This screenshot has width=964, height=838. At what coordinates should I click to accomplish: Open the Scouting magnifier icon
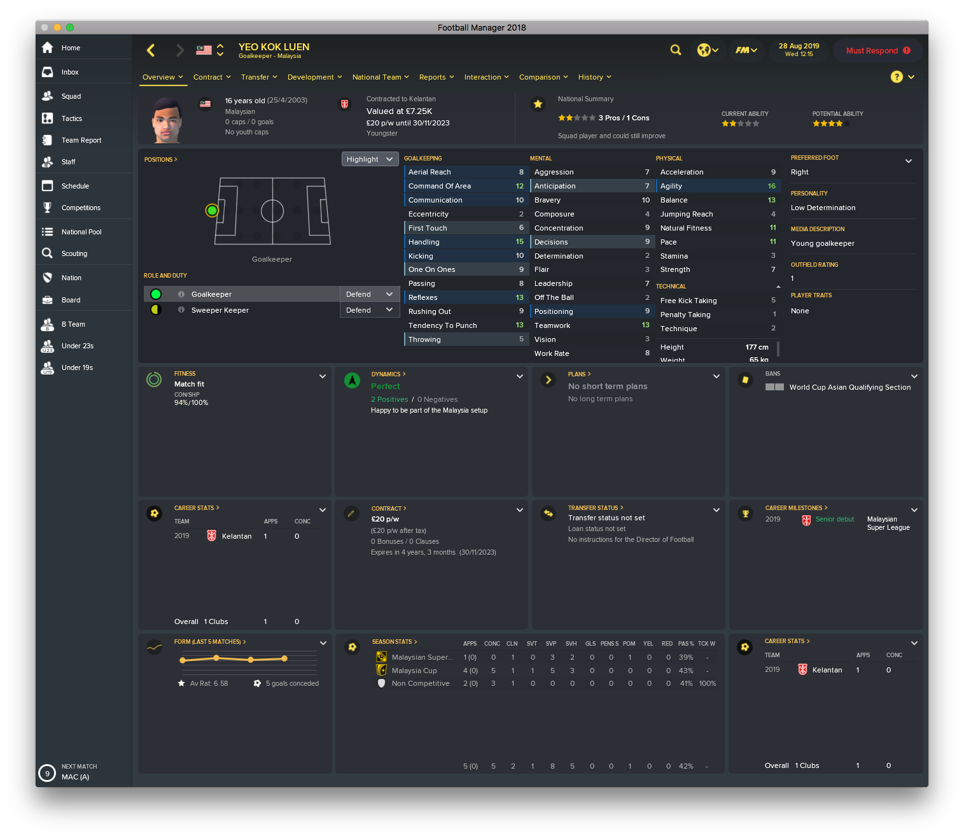click(x=47, y=253)
